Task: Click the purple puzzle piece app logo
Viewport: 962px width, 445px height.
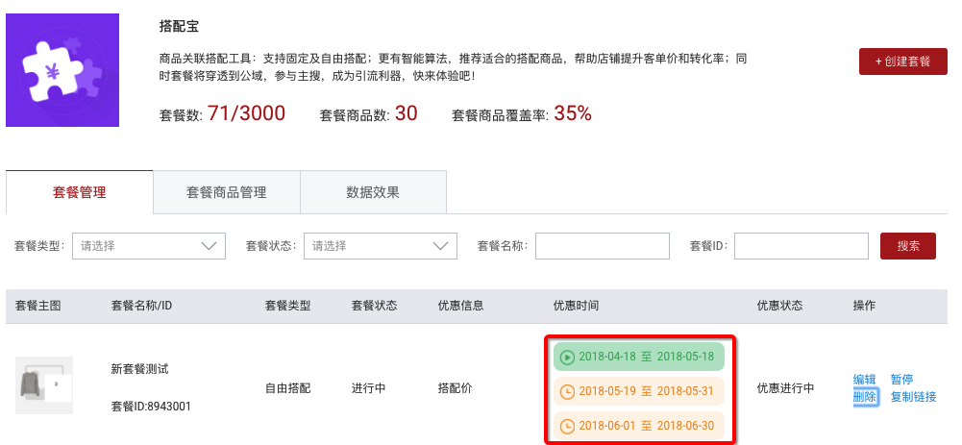Action: tap(62, 70)
